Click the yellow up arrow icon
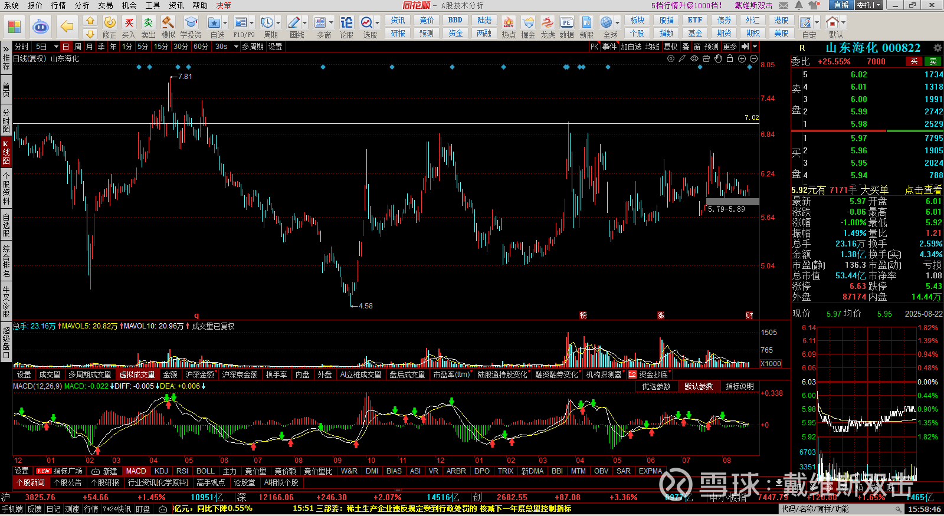This screenshot has width=944, height=516. [90, 21]
